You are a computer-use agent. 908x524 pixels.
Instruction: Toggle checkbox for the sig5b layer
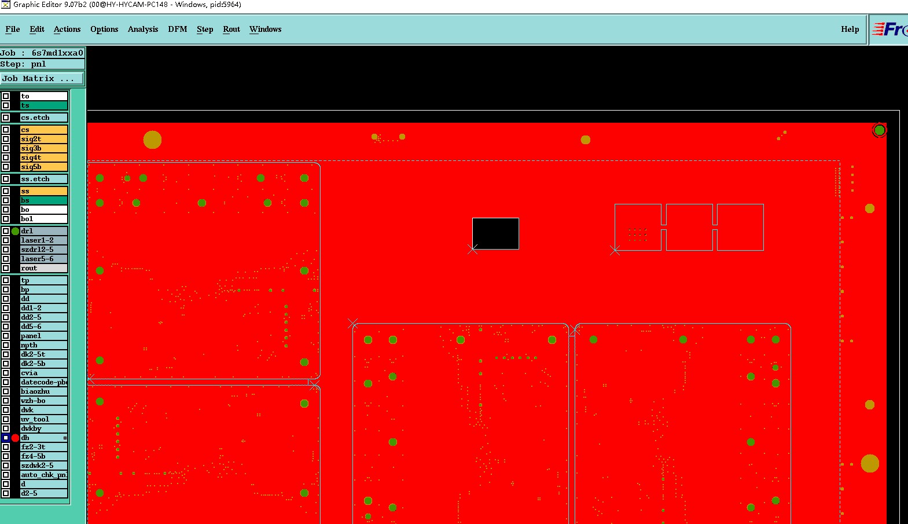[x=6, y=167]
